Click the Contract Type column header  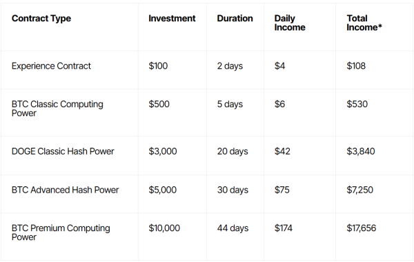pyautogui.click(x=41, y=19)
